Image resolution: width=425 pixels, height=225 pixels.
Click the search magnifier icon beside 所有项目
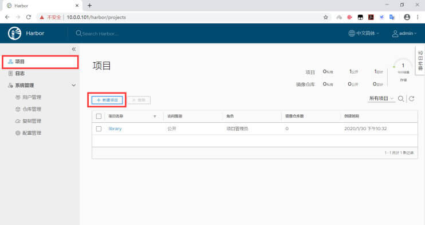tap(401, 99)
